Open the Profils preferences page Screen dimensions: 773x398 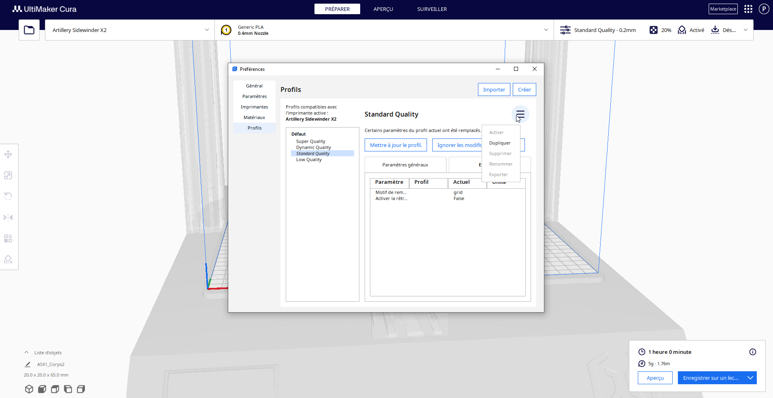tap(255, 128)
